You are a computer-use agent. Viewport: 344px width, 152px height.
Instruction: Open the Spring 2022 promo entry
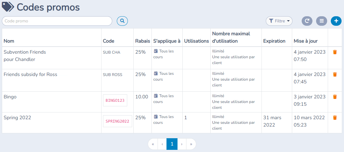pyautogui.click(x=17, y=118)
